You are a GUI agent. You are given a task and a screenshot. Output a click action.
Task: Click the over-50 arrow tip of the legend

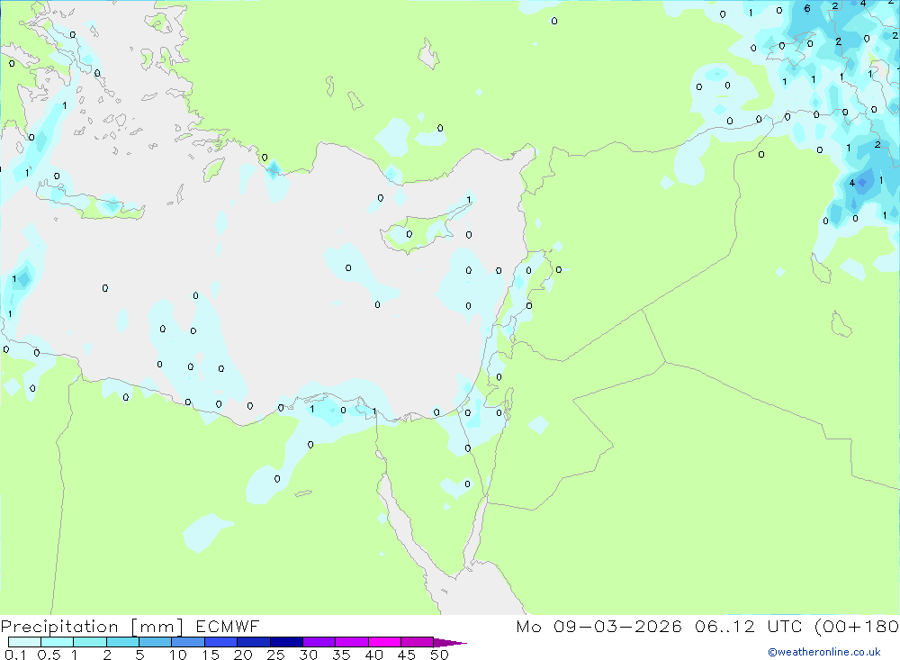[449, 642]
